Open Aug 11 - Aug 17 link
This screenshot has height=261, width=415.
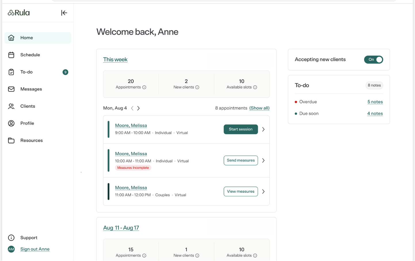[x=121, y=228]
